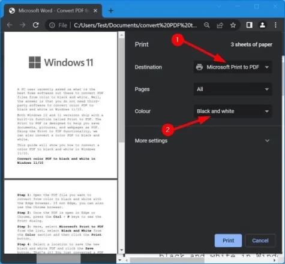
Task: Open the Destination dropdown
Action: (x=233, y=67)
